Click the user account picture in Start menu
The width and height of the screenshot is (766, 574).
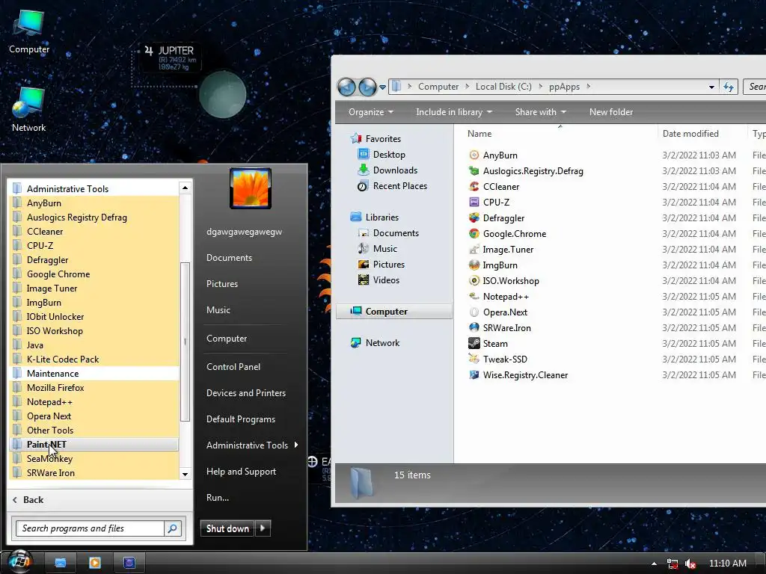251,188
